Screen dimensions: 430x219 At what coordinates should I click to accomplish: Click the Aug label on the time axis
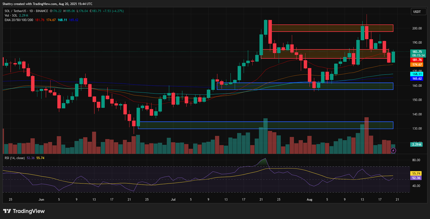[x=310, y=200]
